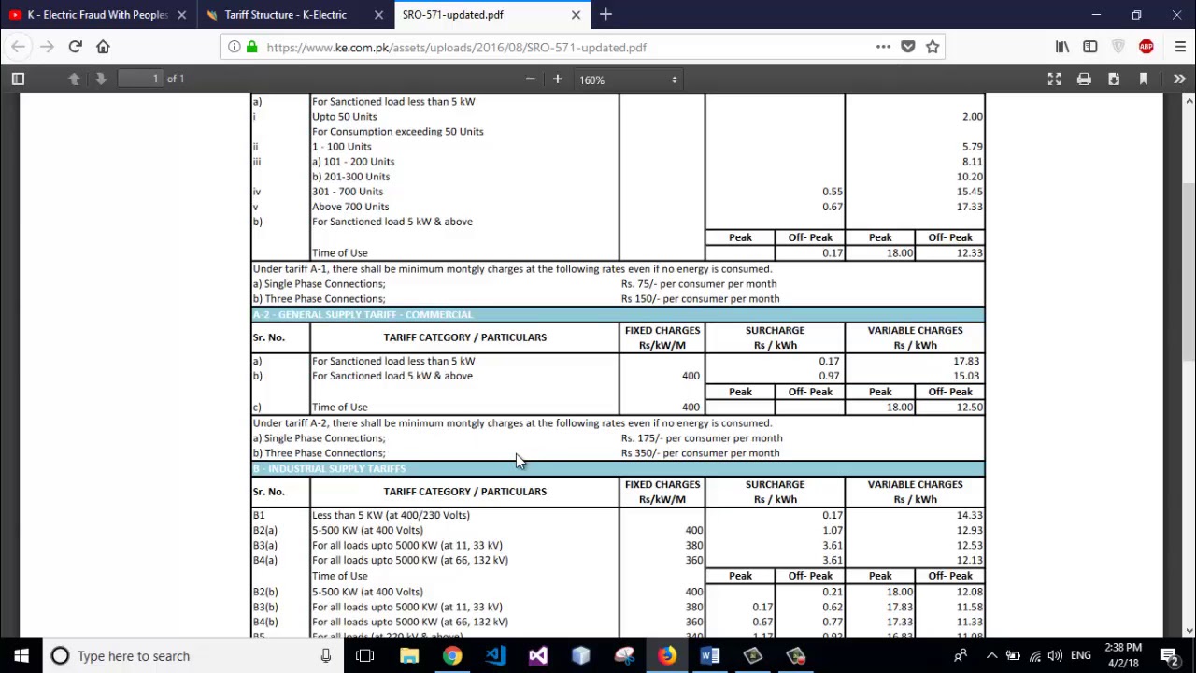Screen dimensions: 1196x673
Task: Activate Cortana microphone in search box
Action: tap(325, 656)
